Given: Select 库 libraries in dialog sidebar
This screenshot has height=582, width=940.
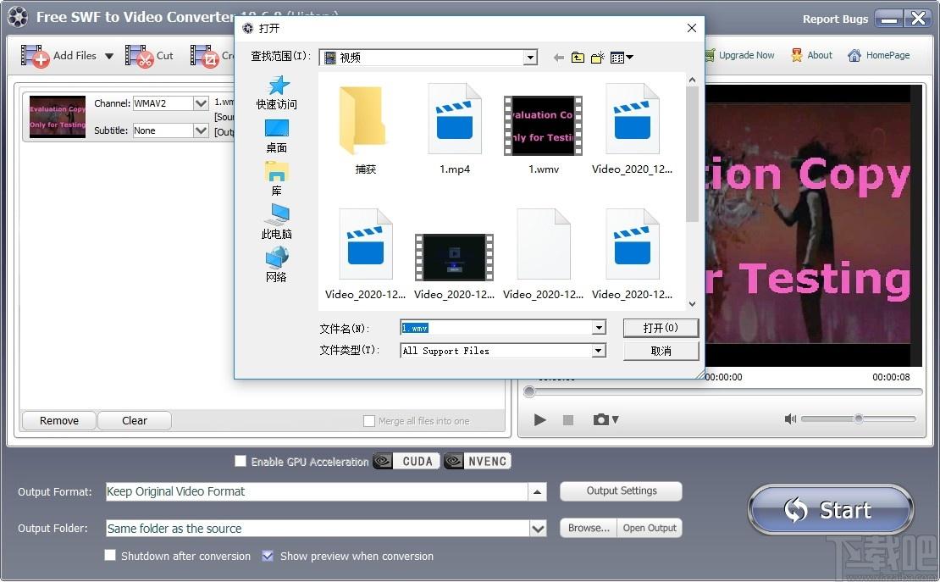Looking at the screenshot, I should (276, 180).
